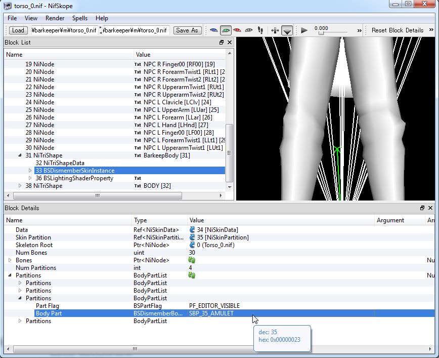
Task: Select 27 NiNode NPC L Hand row
Action: click(114, 125)
